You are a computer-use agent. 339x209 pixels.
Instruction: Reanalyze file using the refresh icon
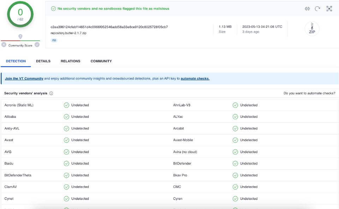317,8
